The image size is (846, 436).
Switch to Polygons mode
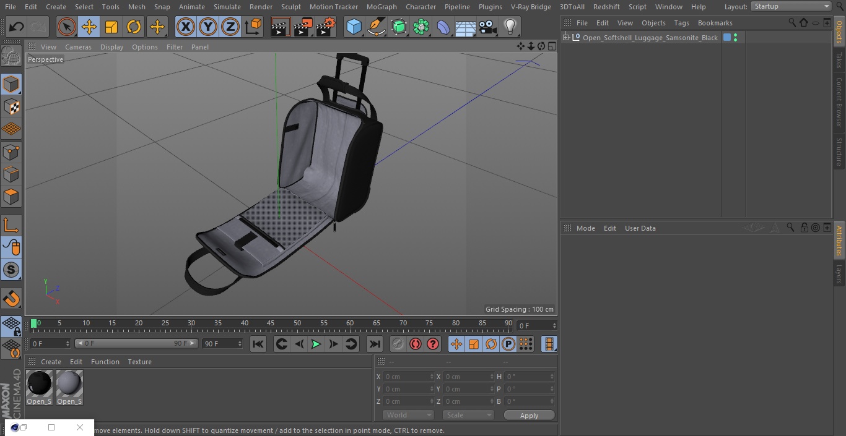coord(12,197)
